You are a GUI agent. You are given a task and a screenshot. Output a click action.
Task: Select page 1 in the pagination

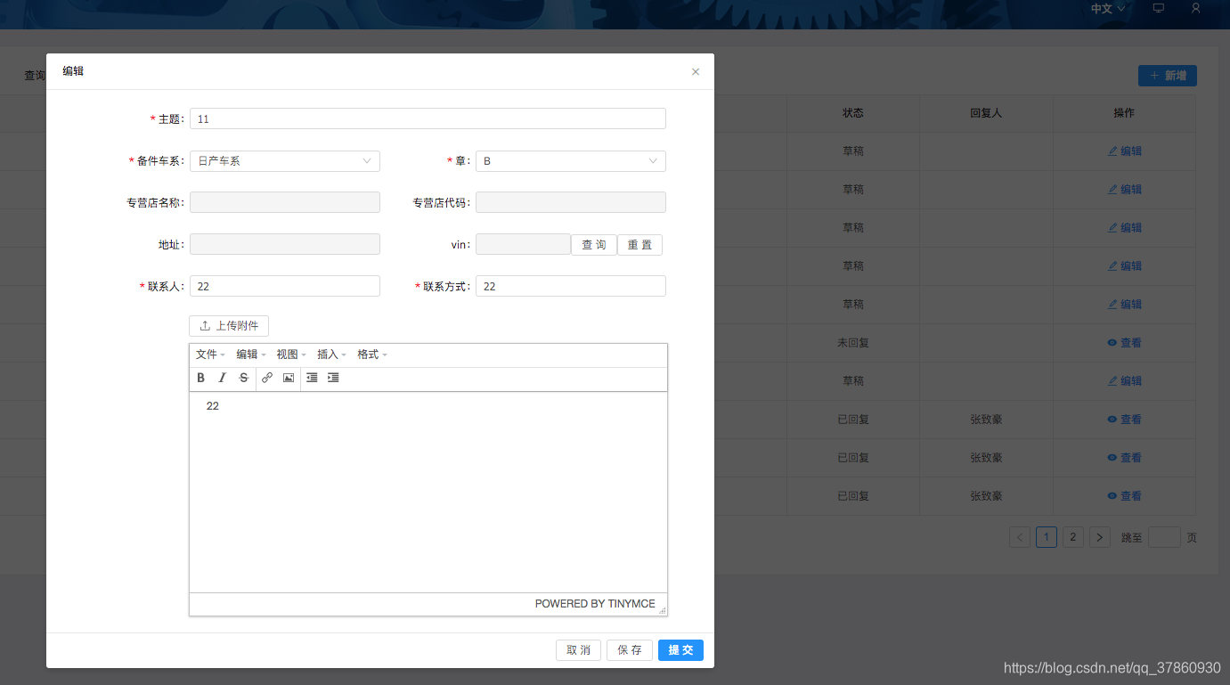(x=1047, y=537)
